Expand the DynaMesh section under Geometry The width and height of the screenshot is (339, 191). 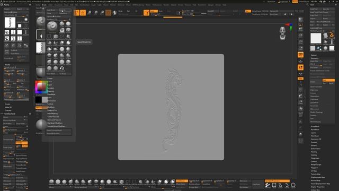click(314, 102)
